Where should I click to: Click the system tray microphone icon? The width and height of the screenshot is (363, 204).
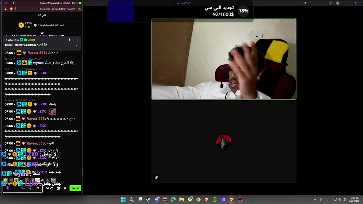pyautogui.click(x=321, y=199)
